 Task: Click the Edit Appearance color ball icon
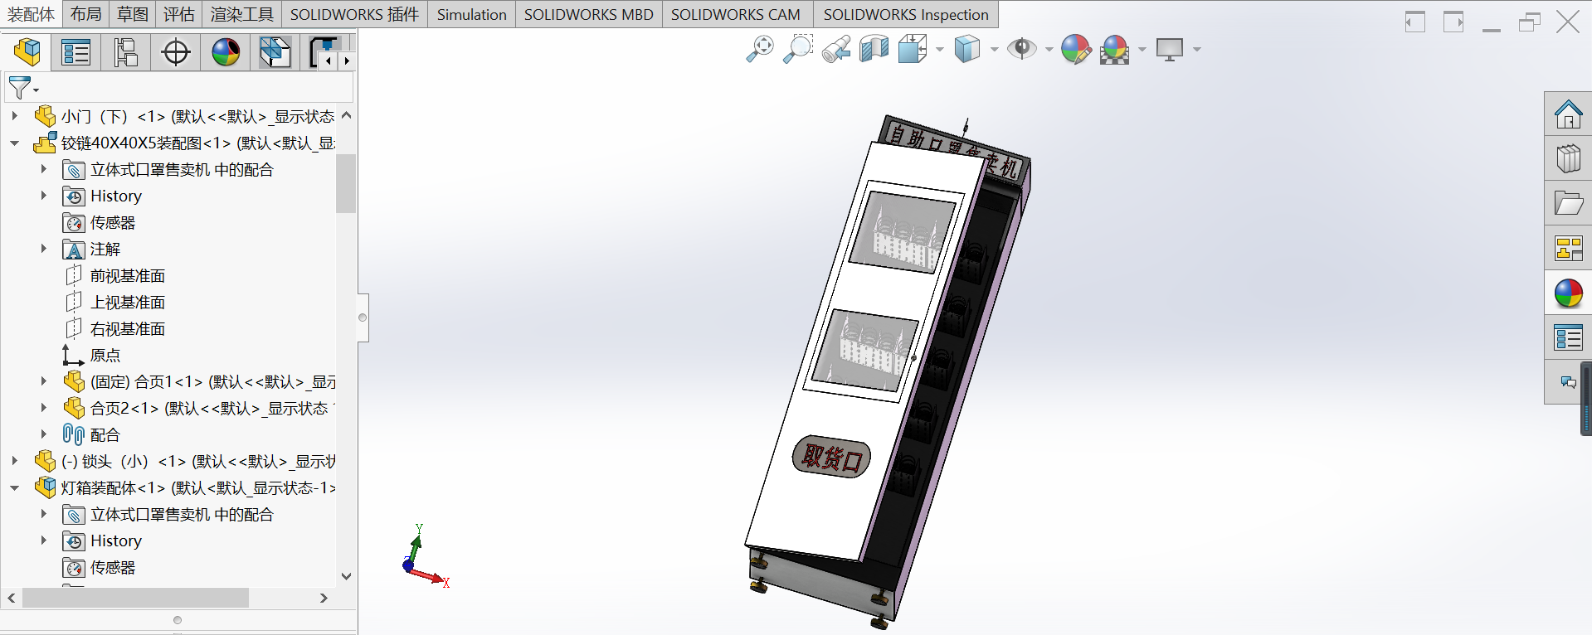coord(1076,49)
